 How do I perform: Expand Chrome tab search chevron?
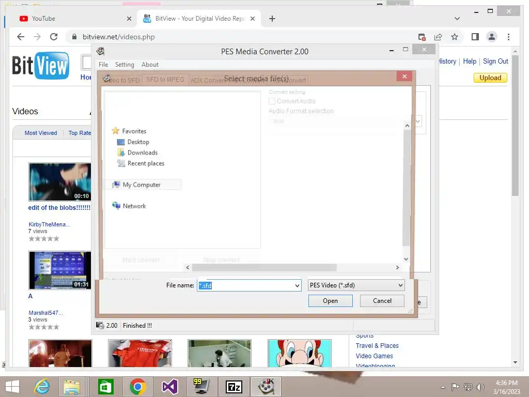457,19
